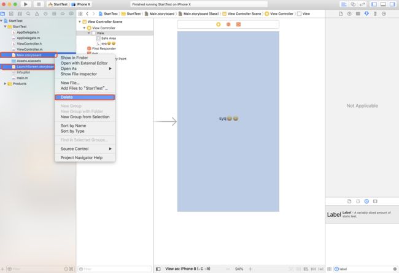Focus the object library filter field
Image resolution: width=399 pixels, height=273 pixels.
pos(365,269)
